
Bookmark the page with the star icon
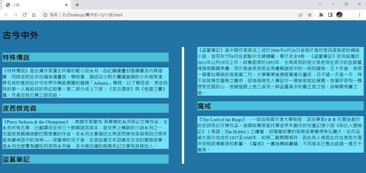[x=310, y=15]
